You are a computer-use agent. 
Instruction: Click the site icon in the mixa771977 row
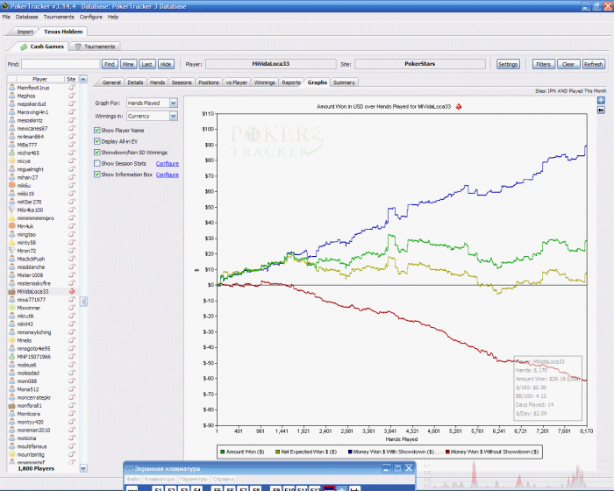(72, 300)
